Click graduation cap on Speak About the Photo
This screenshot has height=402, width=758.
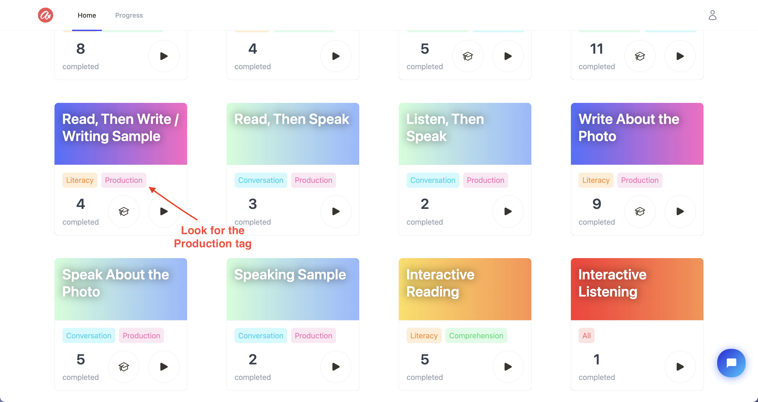tap(124, 366)
